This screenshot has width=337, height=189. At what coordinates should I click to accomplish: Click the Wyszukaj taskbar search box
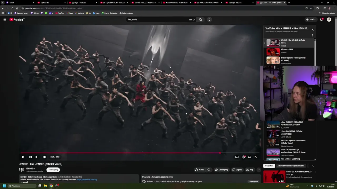[x=22, y=186]
